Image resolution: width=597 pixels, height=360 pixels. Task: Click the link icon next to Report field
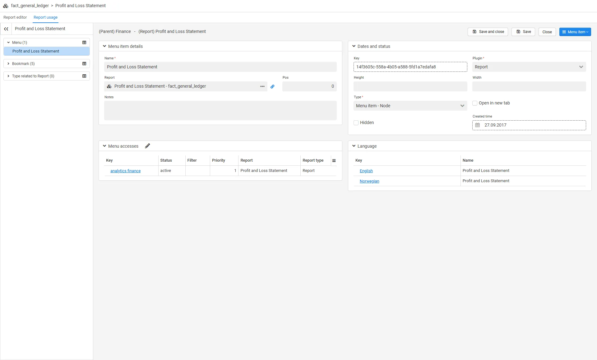coord(272,87)
